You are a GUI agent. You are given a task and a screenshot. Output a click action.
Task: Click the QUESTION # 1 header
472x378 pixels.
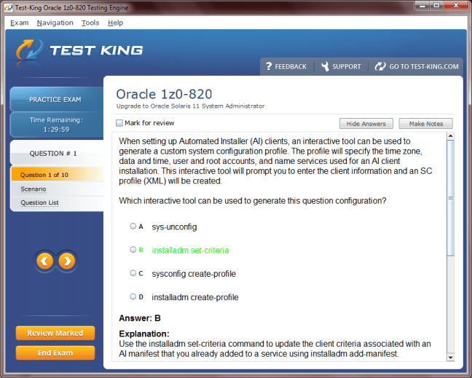pos(57,153)
